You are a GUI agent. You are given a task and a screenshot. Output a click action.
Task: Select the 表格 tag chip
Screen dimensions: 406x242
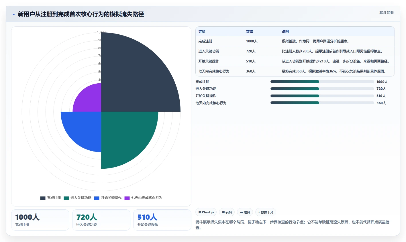tap(227, 212)
